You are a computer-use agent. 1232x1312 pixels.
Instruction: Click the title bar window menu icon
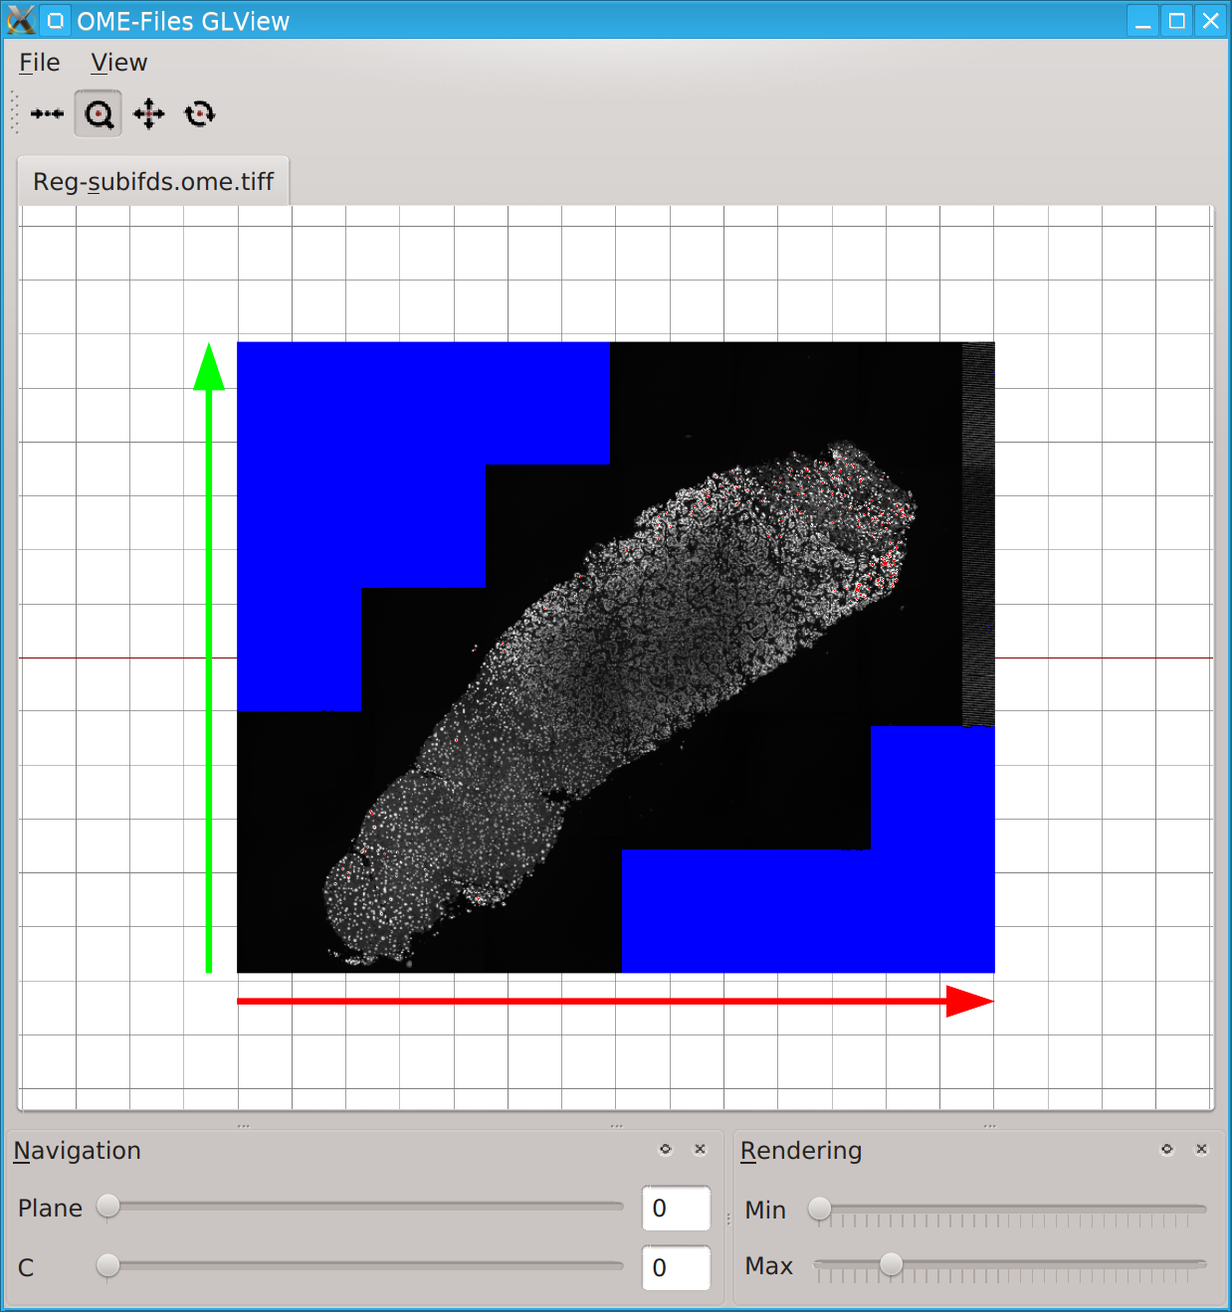[x=56, y=20]
